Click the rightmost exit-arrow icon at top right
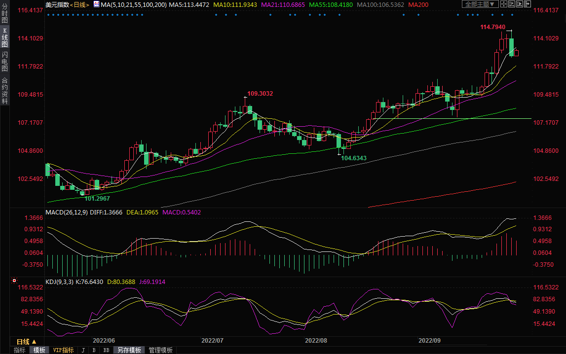Screen dimensions: 566x354 click(x=528, y=4)
